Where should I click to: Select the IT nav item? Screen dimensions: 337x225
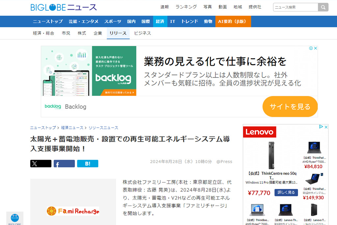point(172,21)
